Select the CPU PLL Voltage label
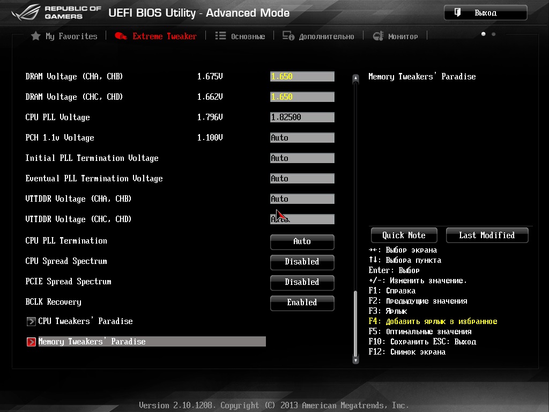The width and height of the screenshot is (549, 412). (57, 117)
